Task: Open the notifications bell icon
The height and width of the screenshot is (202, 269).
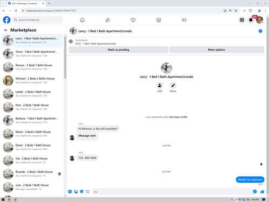Action: pyautogui.click(x=251, y=20)
